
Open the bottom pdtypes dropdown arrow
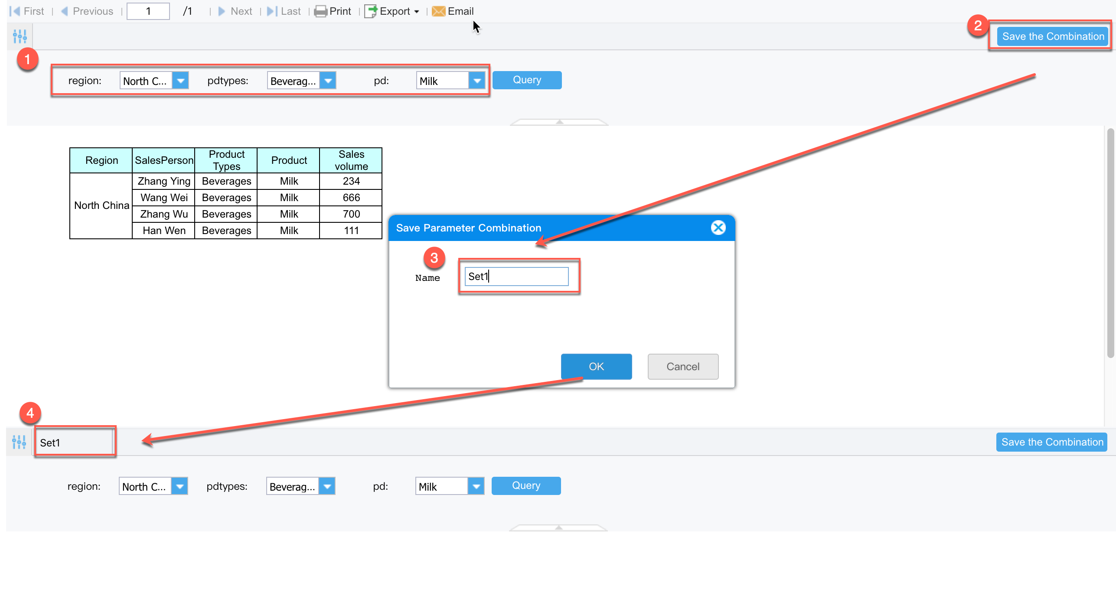pyautogui.click(x=327, y=486)
